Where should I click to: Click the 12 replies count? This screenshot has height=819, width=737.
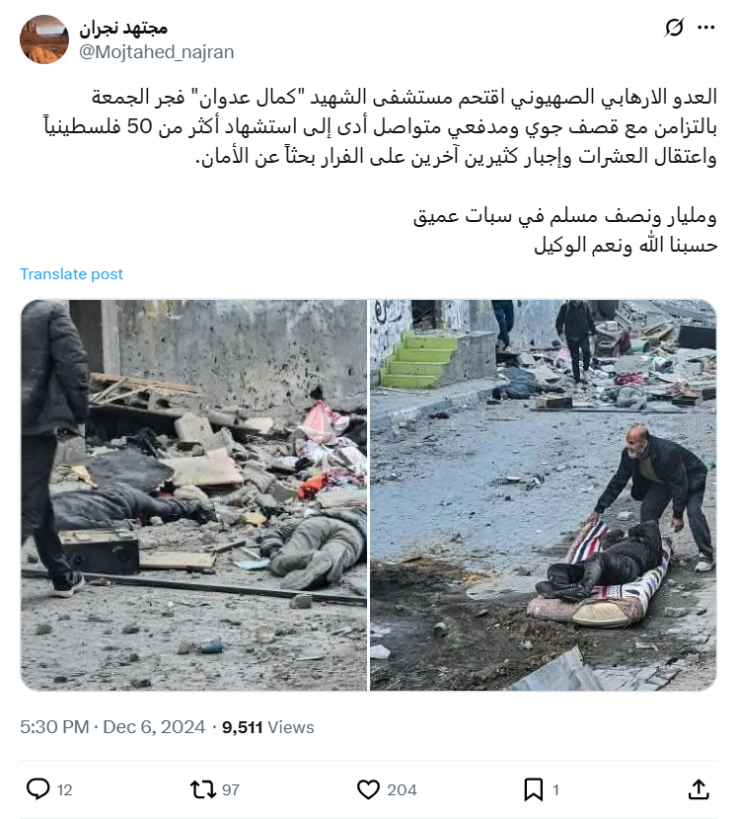click(x=64, y=789)
